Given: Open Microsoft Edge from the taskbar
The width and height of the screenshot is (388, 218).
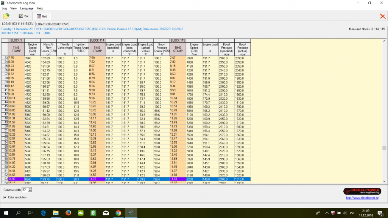Looking at the screenshot, I should tap(43, 213).
